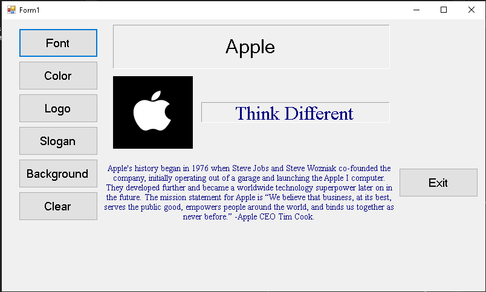Click the Exit button
The image size is (486, 292).
click(x=438, y=183)
